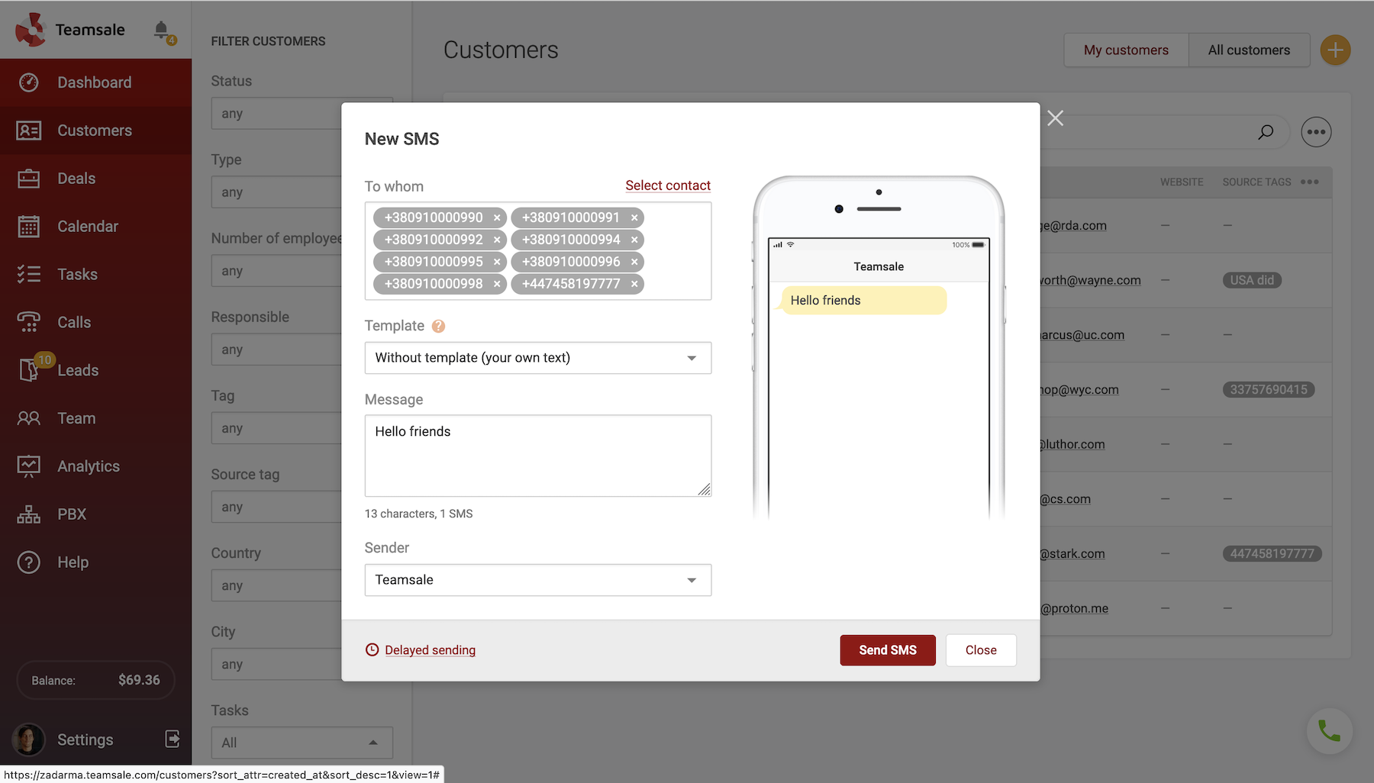Open Leads showing 10 new items

[x=77, y=370]
